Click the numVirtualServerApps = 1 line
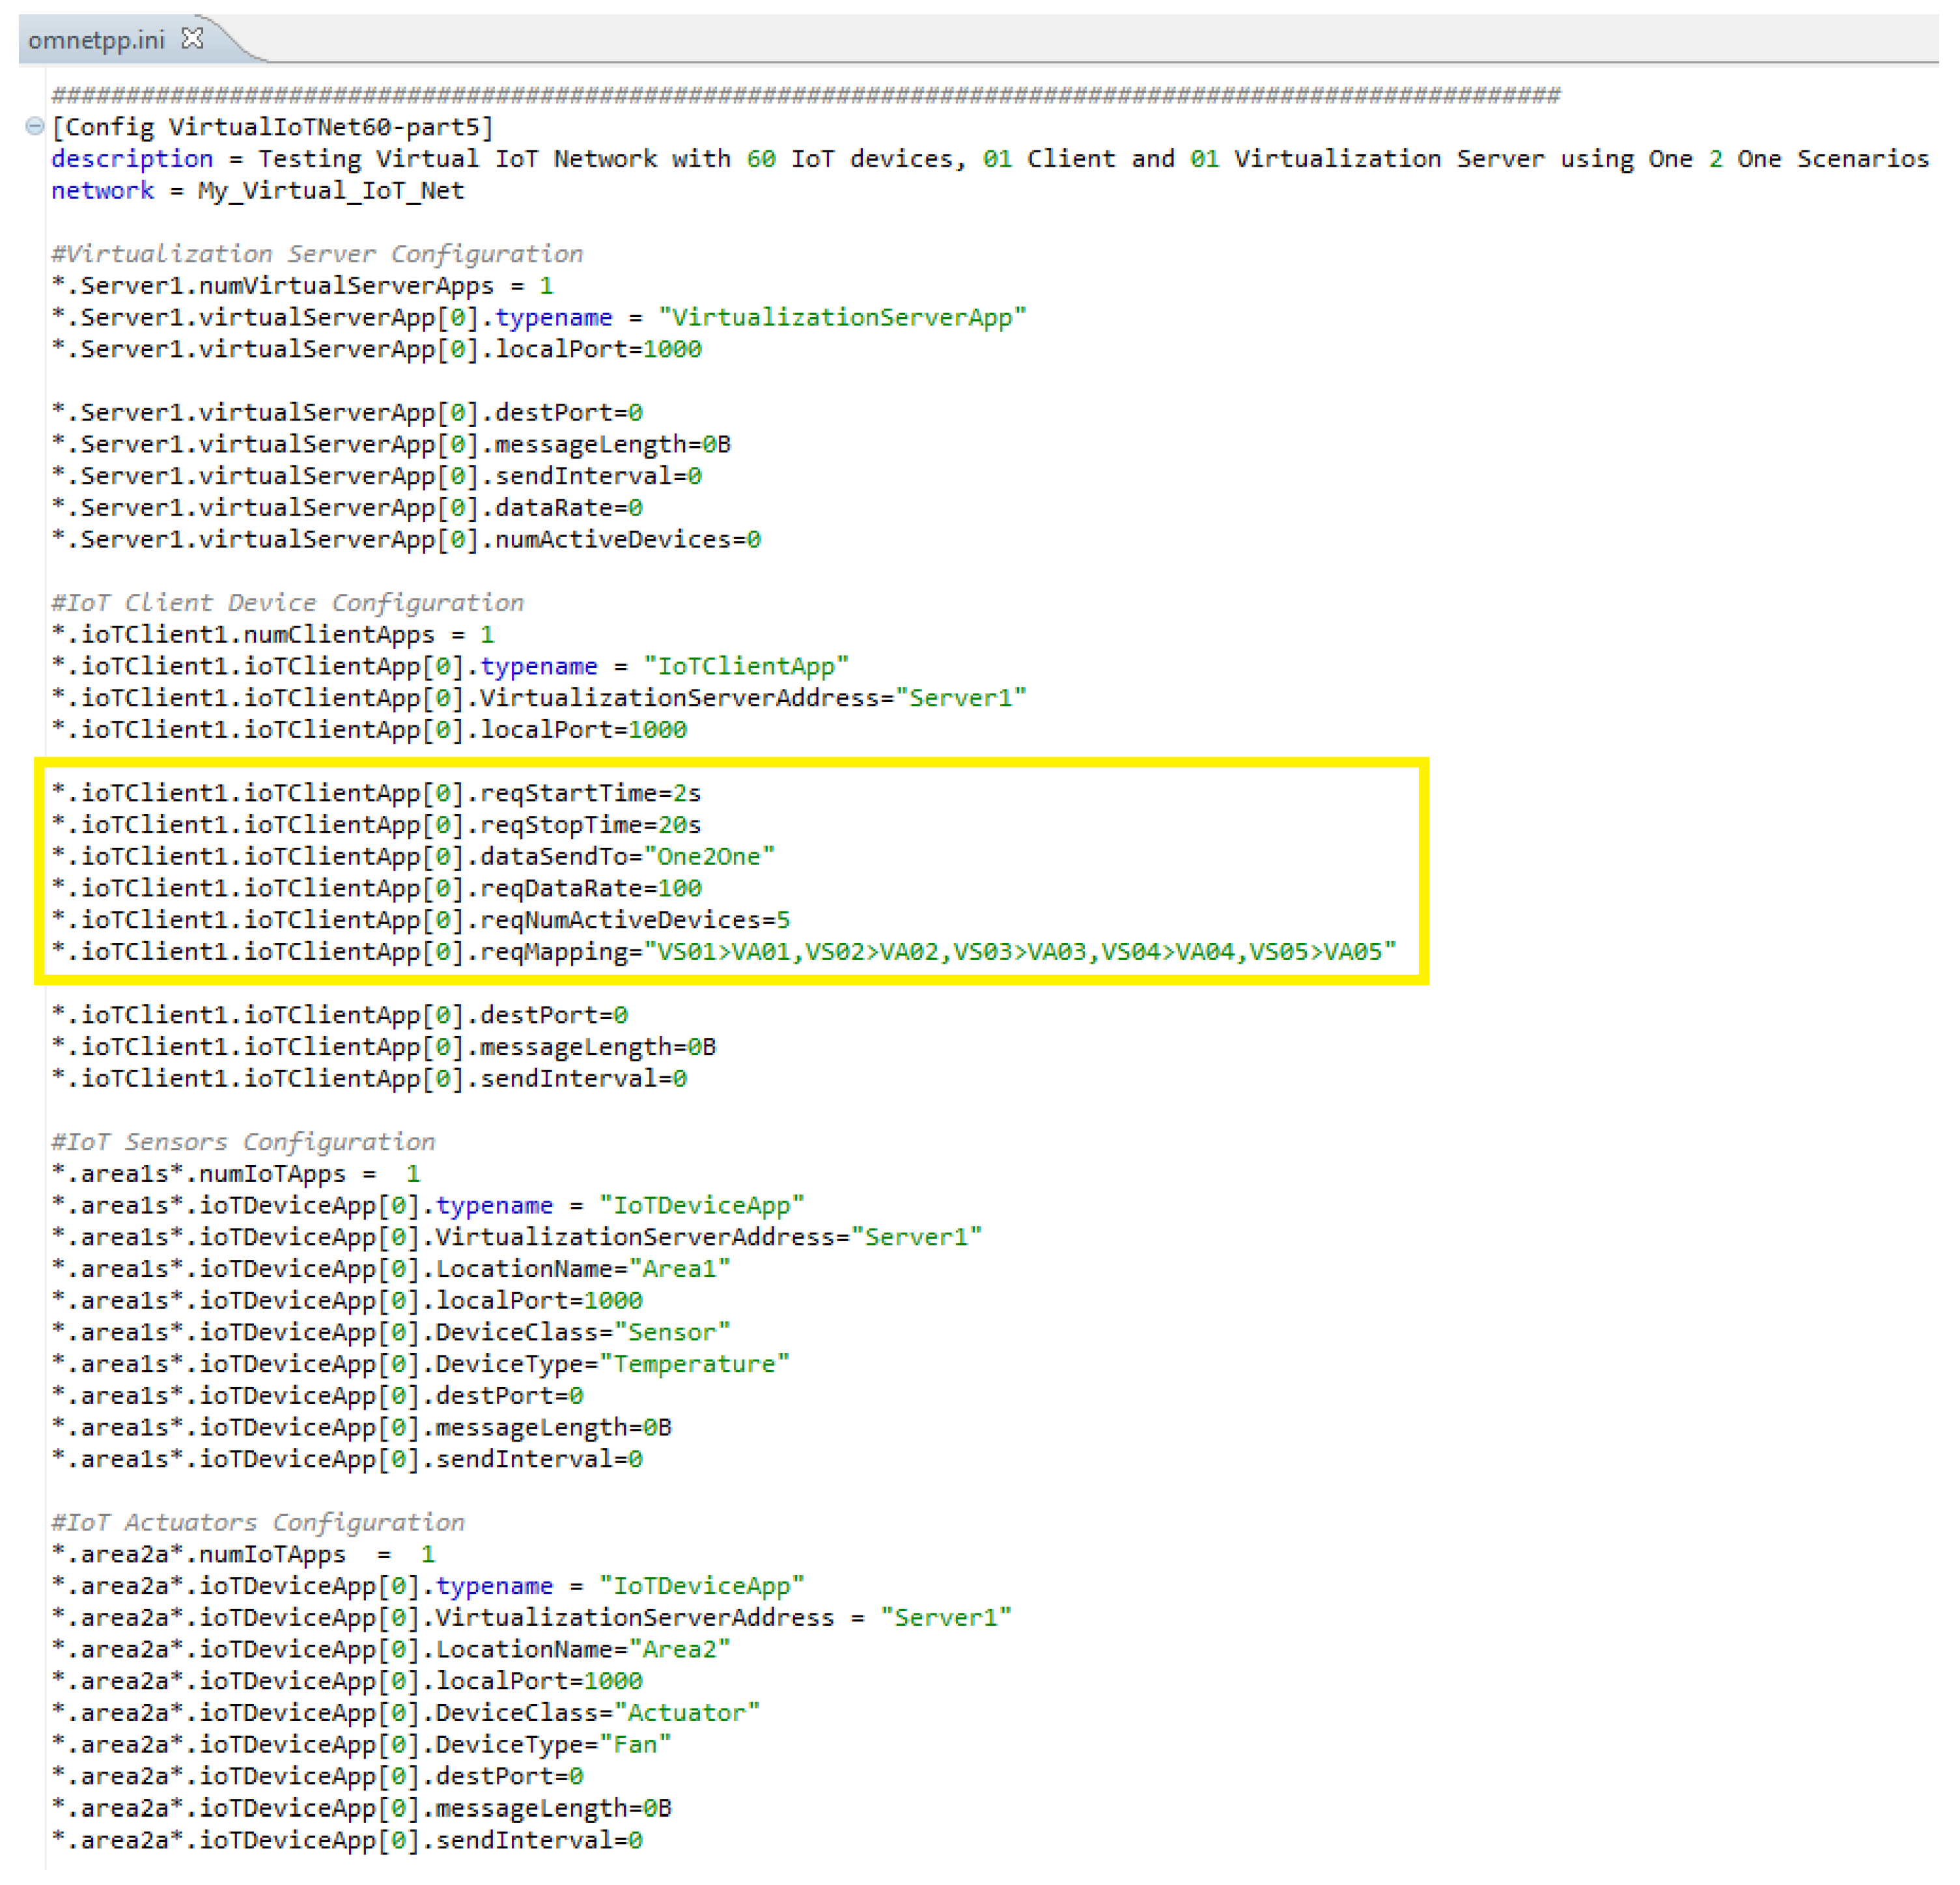 (303, 286)
